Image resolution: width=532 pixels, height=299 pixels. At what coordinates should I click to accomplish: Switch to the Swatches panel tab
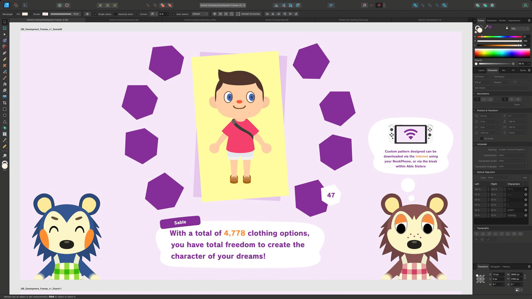pyautogui.click(x=492, y=21)
